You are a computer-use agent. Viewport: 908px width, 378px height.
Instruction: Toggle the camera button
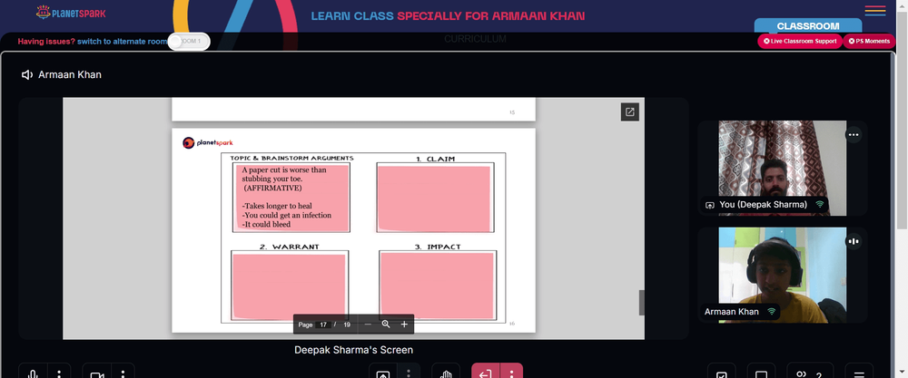pos(96,373)
